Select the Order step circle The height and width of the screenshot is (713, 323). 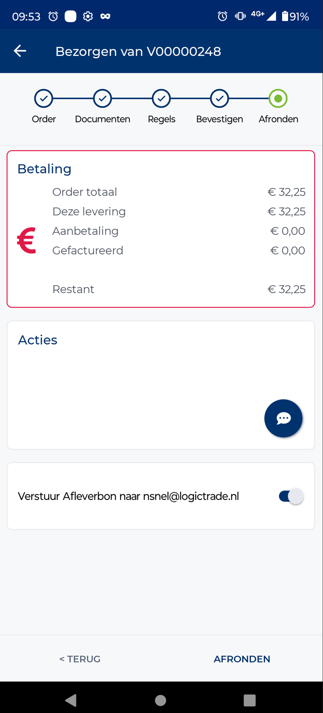pos(44,99)
